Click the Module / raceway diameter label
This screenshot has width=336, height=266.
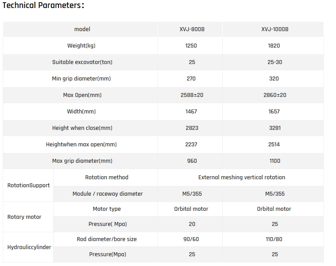pyautogui.click(x=108, y=194)
